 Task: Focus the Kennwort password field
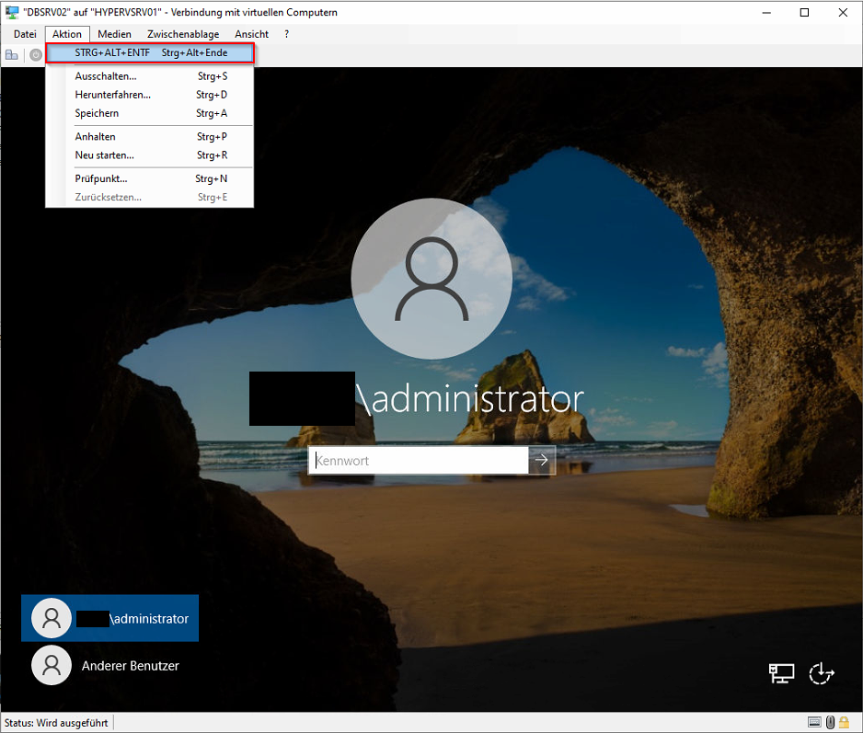pyautogui.click(x=419, y=461)
